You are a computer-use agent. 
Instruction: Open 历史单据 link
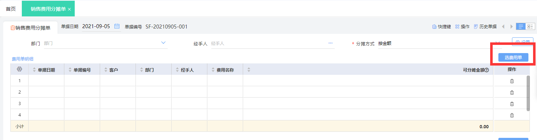pyautogui.click(x=485, y=27)
